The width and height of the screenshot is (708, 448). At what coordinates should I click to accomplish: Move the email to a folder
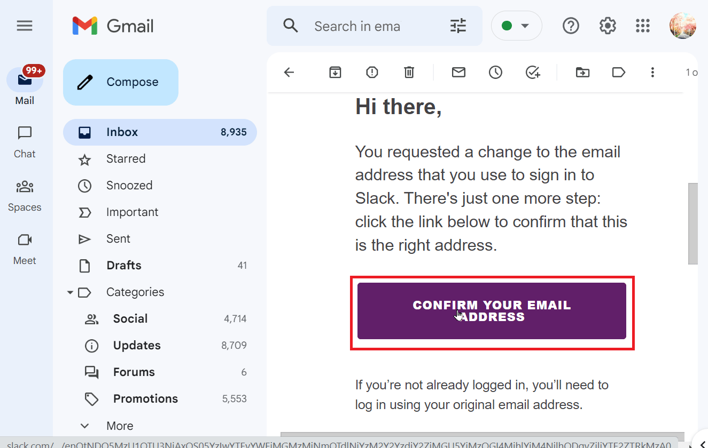coord(582,72)
